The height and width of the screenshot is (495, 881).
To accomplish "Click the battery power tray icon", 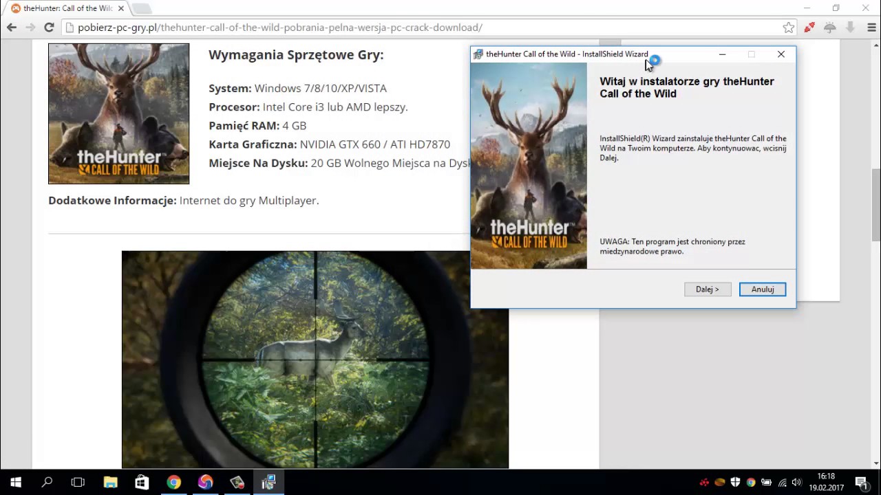I will tap(766, 483).
